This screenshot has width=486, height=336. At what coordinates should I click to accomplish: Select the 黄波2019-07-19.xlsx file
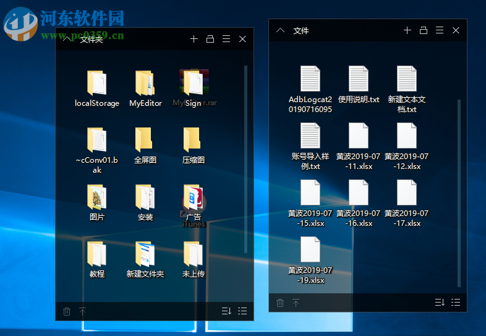point(310,261)
